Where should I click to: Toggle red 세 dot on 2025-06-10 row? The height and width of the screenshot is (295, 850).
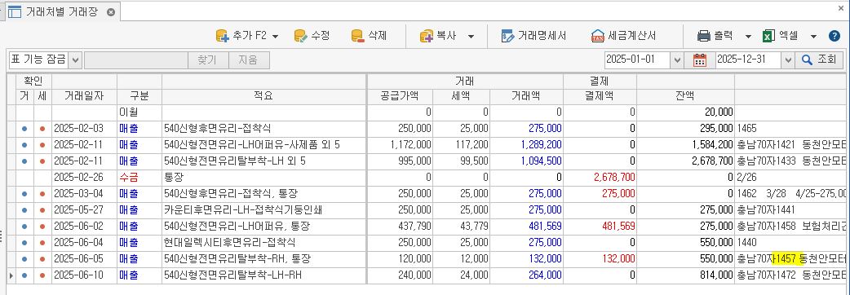click(x=42, y=275)
